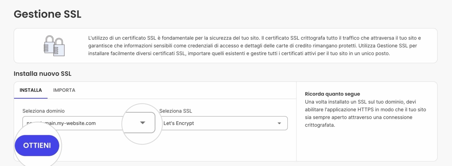
Task: Click the Seleziona dominio label
Action: (43, 111)
